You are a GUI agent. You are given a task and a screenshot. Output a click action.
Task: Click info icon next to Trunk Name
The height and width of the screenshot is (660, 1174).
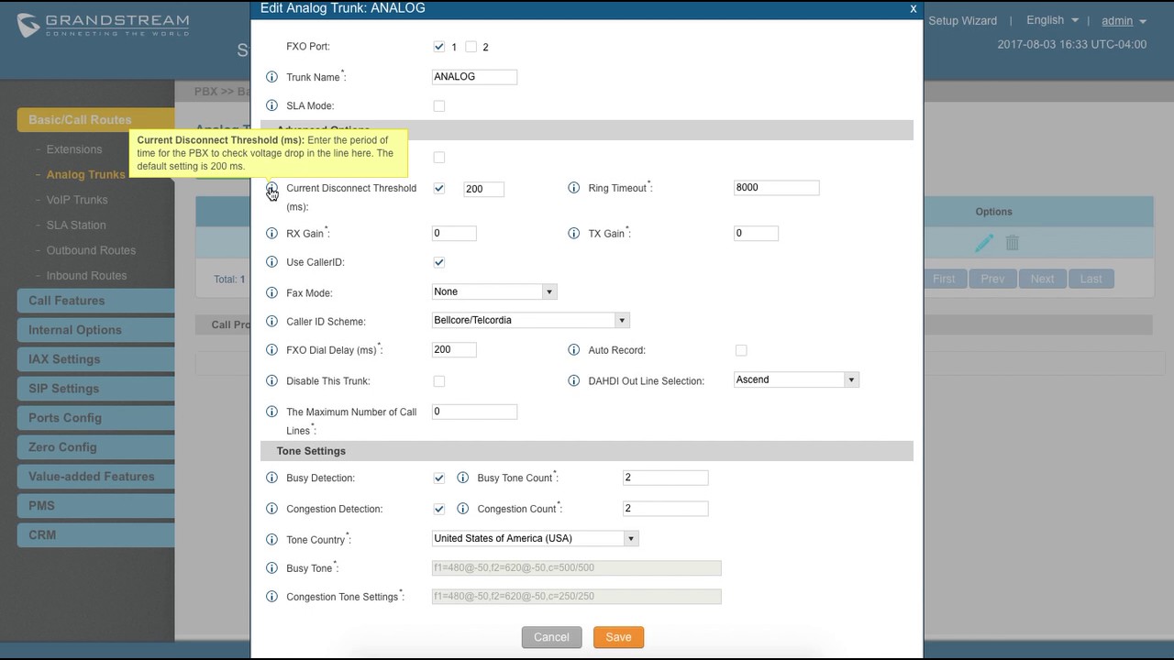[271, 77]
